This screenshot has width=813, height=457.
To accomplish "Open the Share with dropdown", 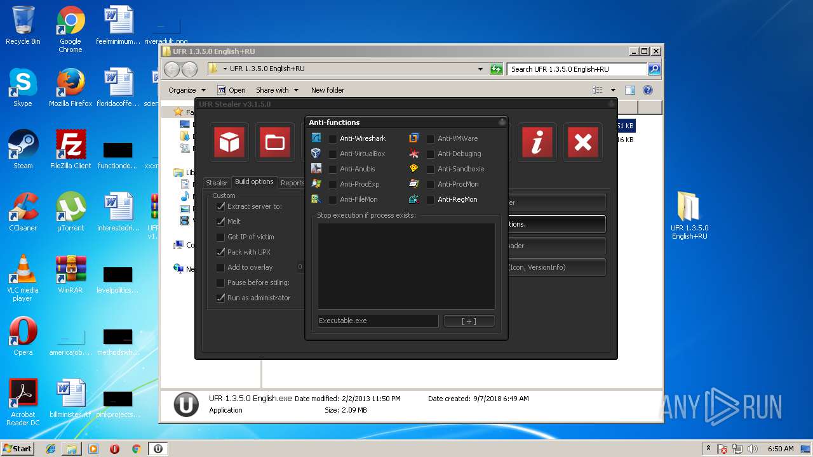I will coord(277,90).
